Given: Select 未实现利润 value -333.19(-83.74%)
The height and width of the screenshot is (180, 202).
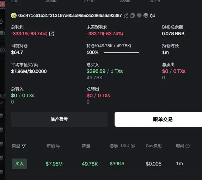Looking at the screenshot, I should (x=105, y=34).
